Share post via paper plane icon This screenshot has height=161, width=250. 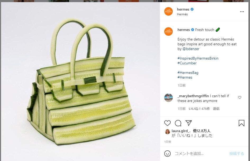188,123
